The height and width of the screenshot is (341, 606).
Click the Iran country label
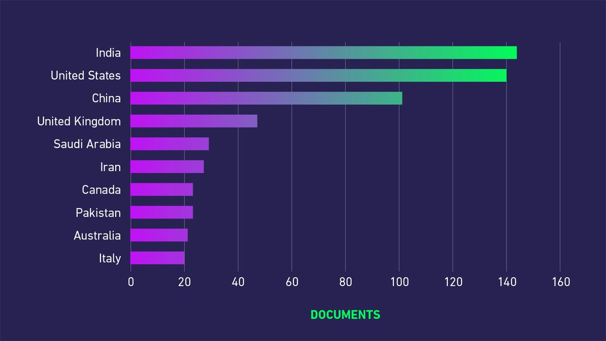click(111, 167)
